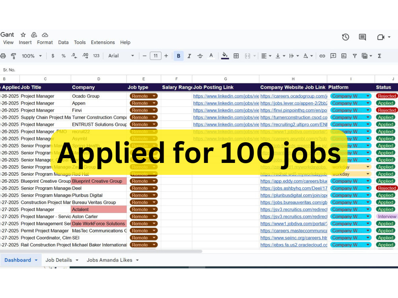This screenshot has height=298, width=398.
Task: Open the pluribusdigital.com join link
Action: 294,195
